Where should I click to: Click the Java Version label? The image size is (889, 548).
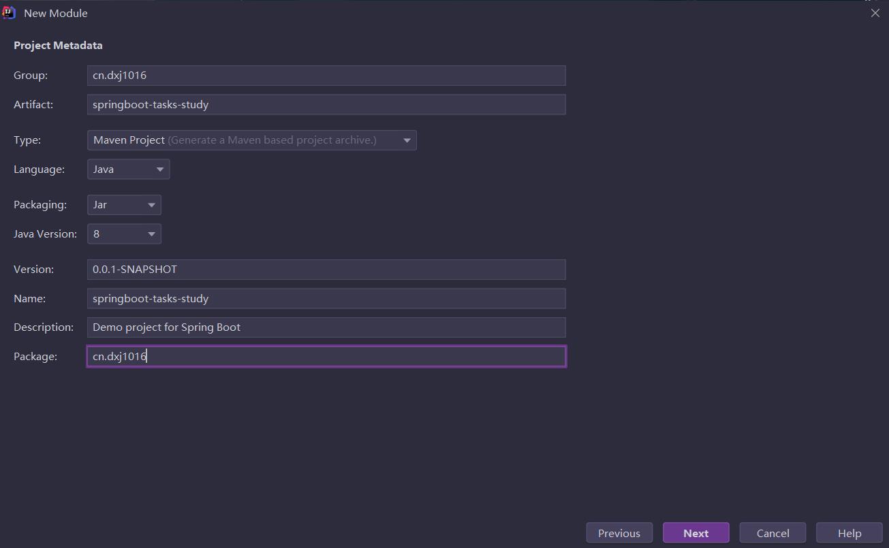[x=46, y=234]
